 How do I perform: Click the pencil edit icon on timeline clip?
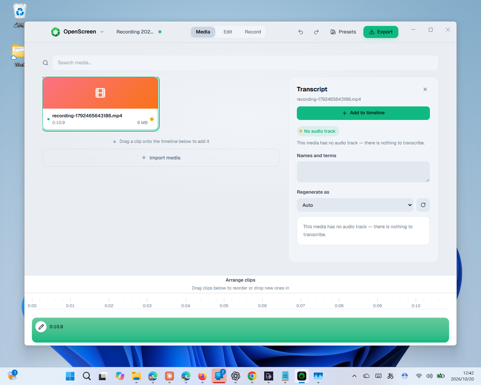(41, 327)
